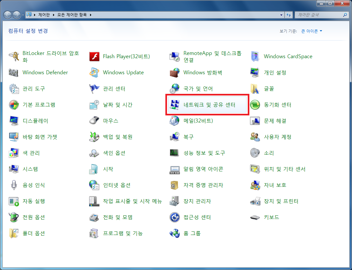This screenshot has height=270, width=352.
Task: Open the 장치 및 프린터 icon
Action: (x=255, y=202)
